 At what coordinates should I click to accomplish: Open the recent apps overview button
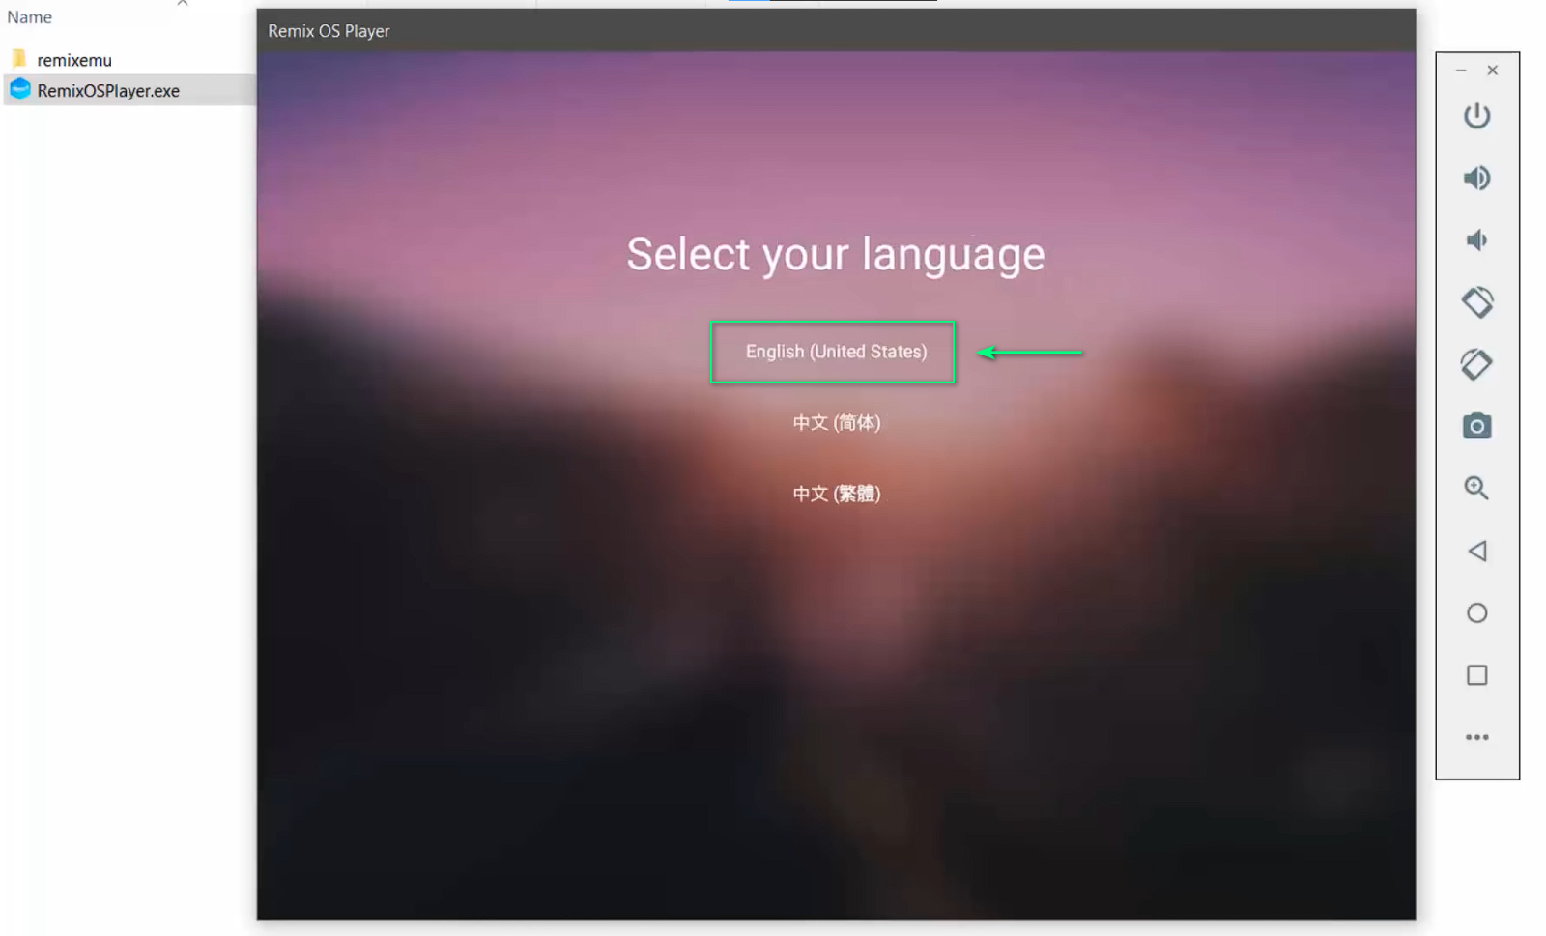1476,674
